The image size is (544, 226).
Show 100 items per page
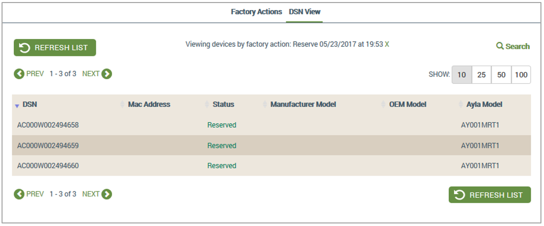(x=521, y=75)
